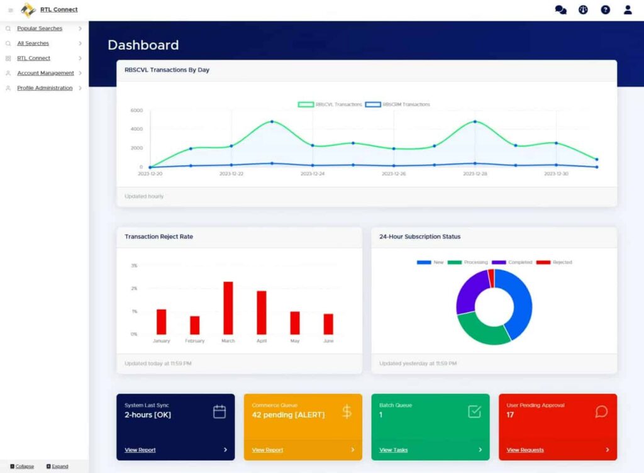644x473 pixels.
Task: Click the Collapse icon at sidebar bottom
Action: pyautogui.click(x=13, y=467)
